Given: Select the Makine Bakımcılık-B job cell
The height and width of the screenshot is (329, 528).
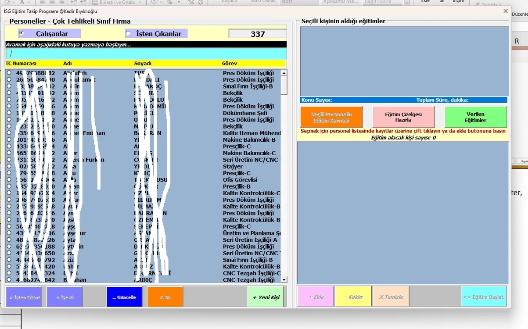Looking at the screenshot, I should (249, 139).
